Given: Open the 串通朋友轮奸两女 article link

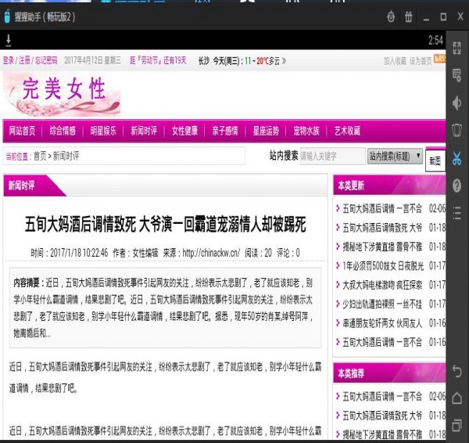Looking at the screenshot, I should 382,323.
